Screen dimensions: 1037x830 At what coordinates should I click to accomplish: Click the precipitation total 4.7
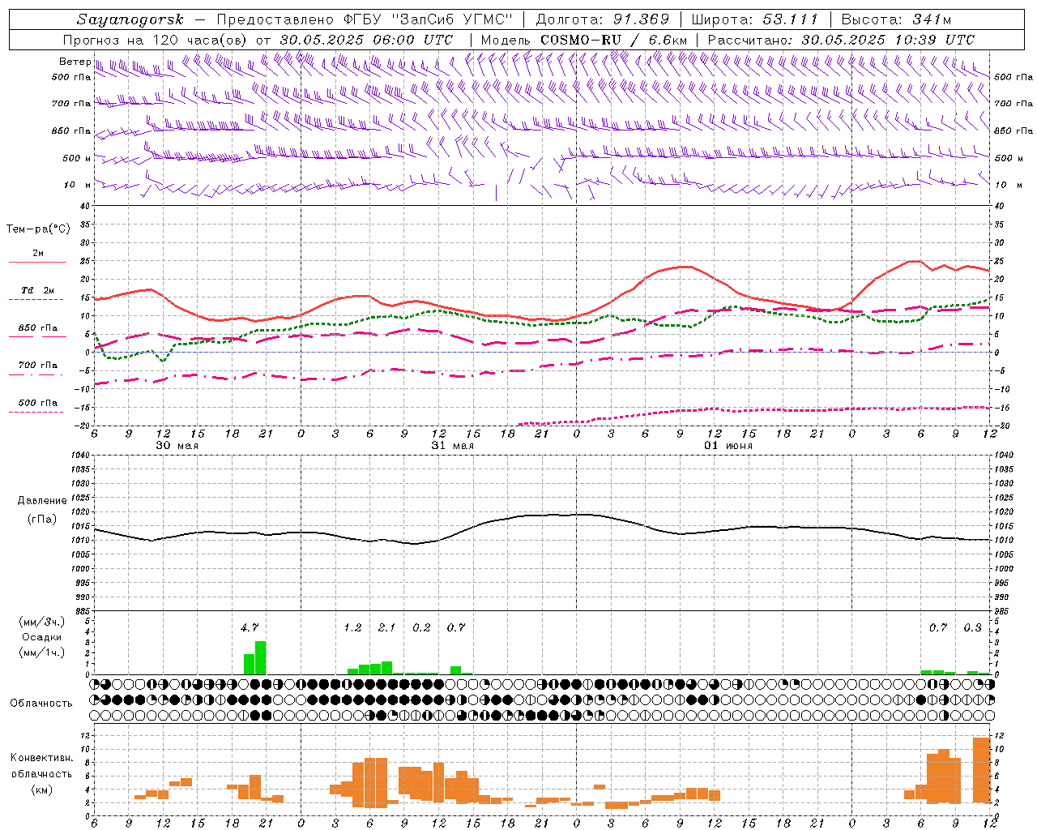(250, 627)
